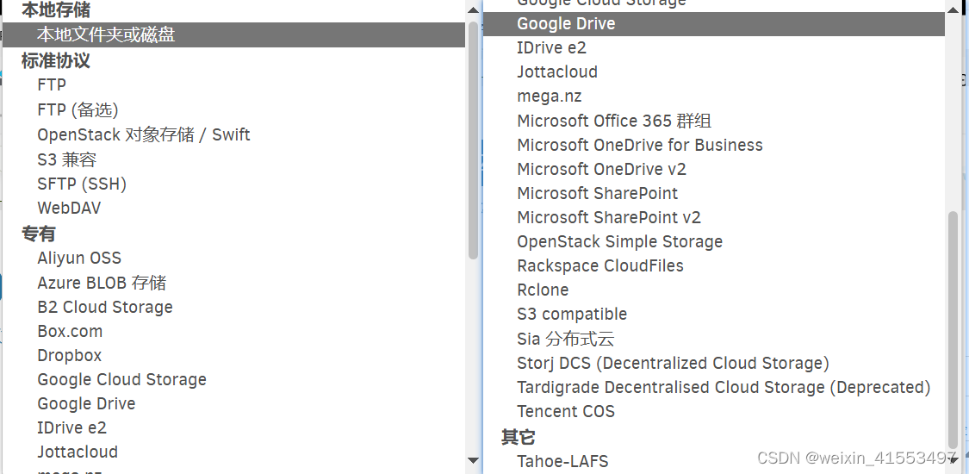Image resolution: width=969 pixels, height=474 pixels.
Task: Select IDrive e2 in the right list
Action: (551, 47)
